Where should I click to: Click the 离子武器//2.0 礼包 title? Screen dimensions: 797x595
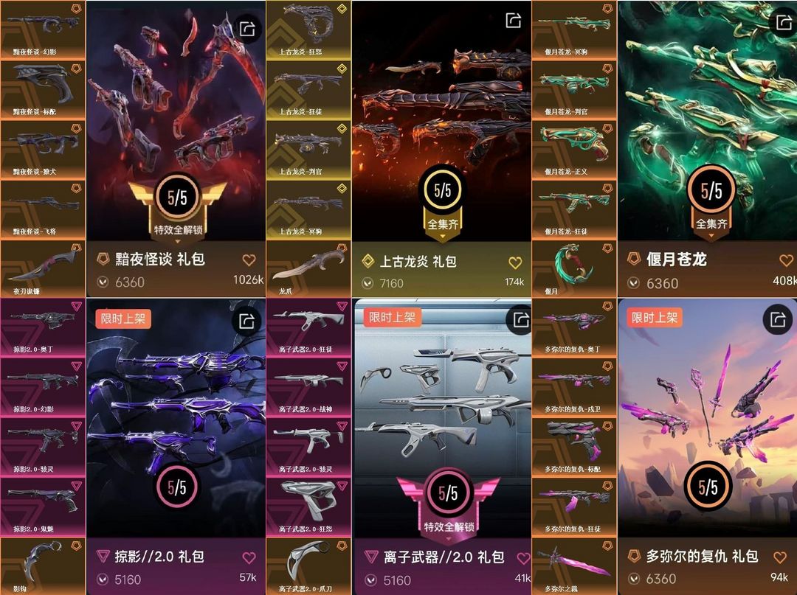pyautogui.click(x=444, y=557)
